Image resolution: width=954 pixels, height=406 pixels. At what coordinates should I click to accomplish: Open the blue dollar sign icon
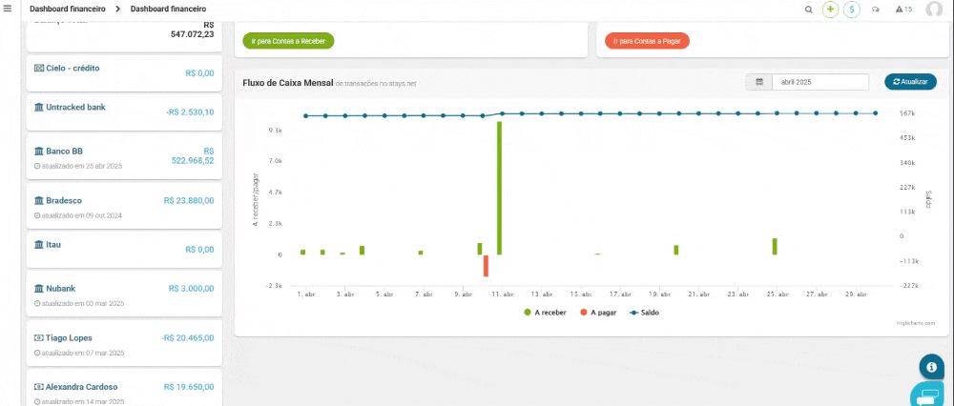(x=852, y=10)
